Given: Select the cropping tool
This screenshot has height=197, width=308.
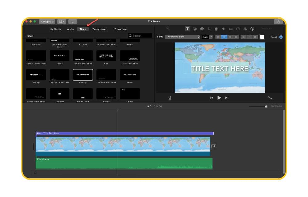Looking at the screenshot, I should coord(209,29).
